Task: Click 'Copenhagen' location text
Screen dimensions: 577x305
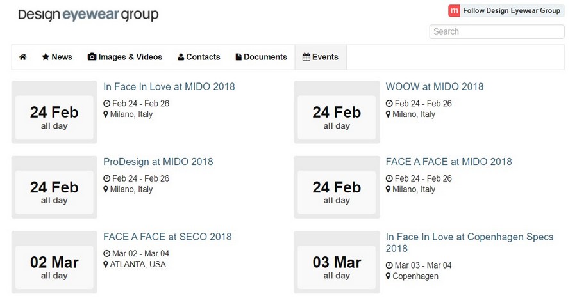Action: (415, 276)
